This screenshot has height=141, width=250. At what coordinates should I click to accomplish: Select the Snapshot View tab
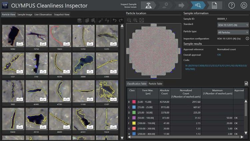point(62,14)
